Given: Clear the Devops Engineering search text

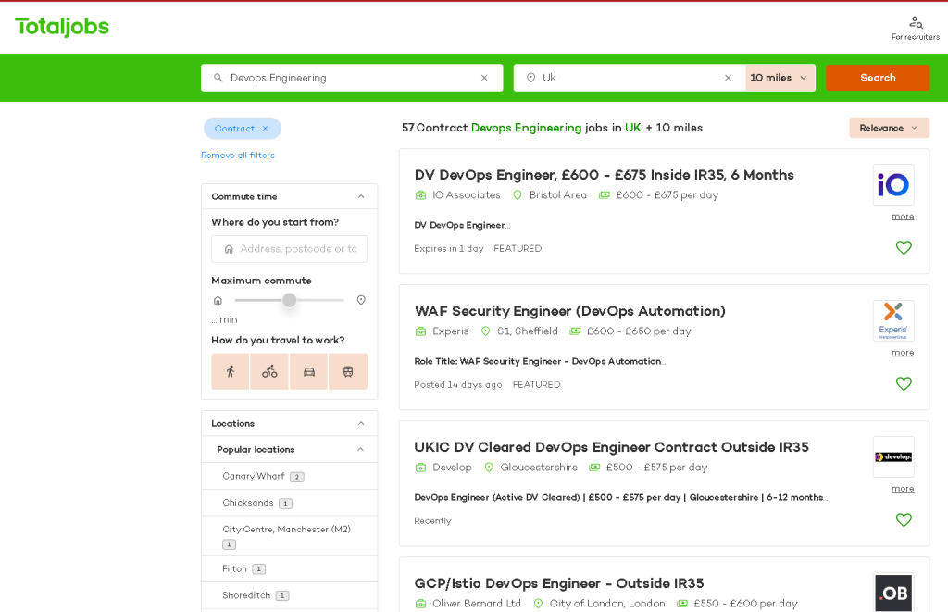Looking at the screenshot, I should 484,78.
